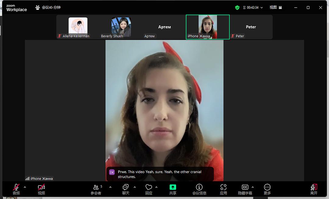Click the green share screen button

173,187
